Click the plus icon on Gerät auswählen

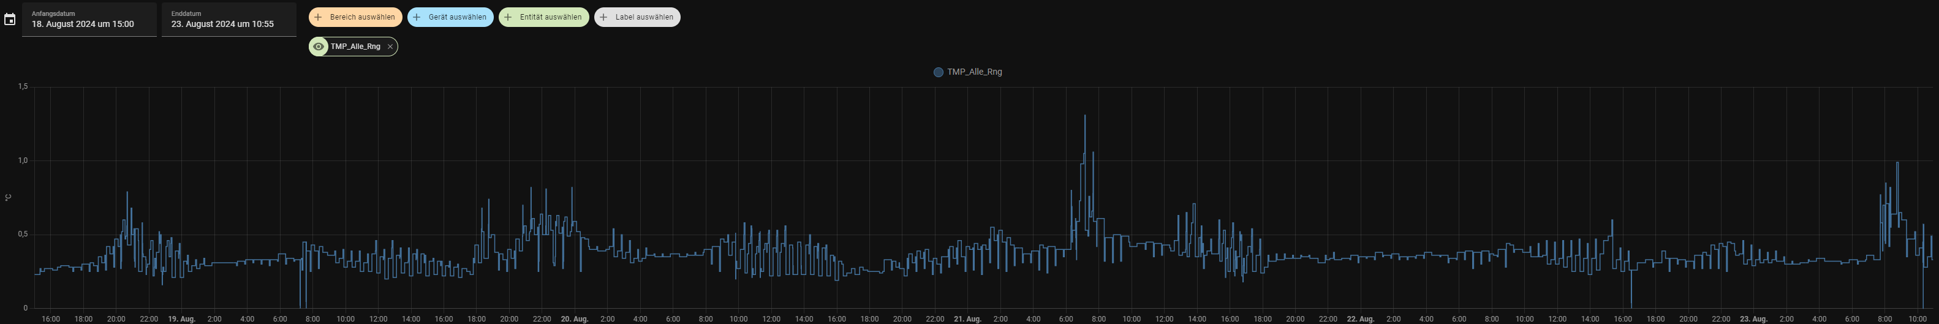pyautogui.click(x=417, y=17)
